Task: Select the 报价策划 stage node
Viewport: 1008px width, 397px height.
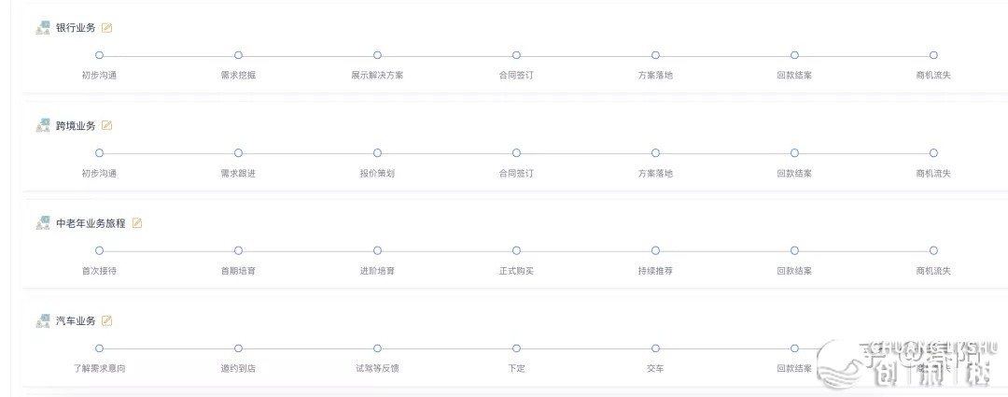Action: (x=377, y=153)
